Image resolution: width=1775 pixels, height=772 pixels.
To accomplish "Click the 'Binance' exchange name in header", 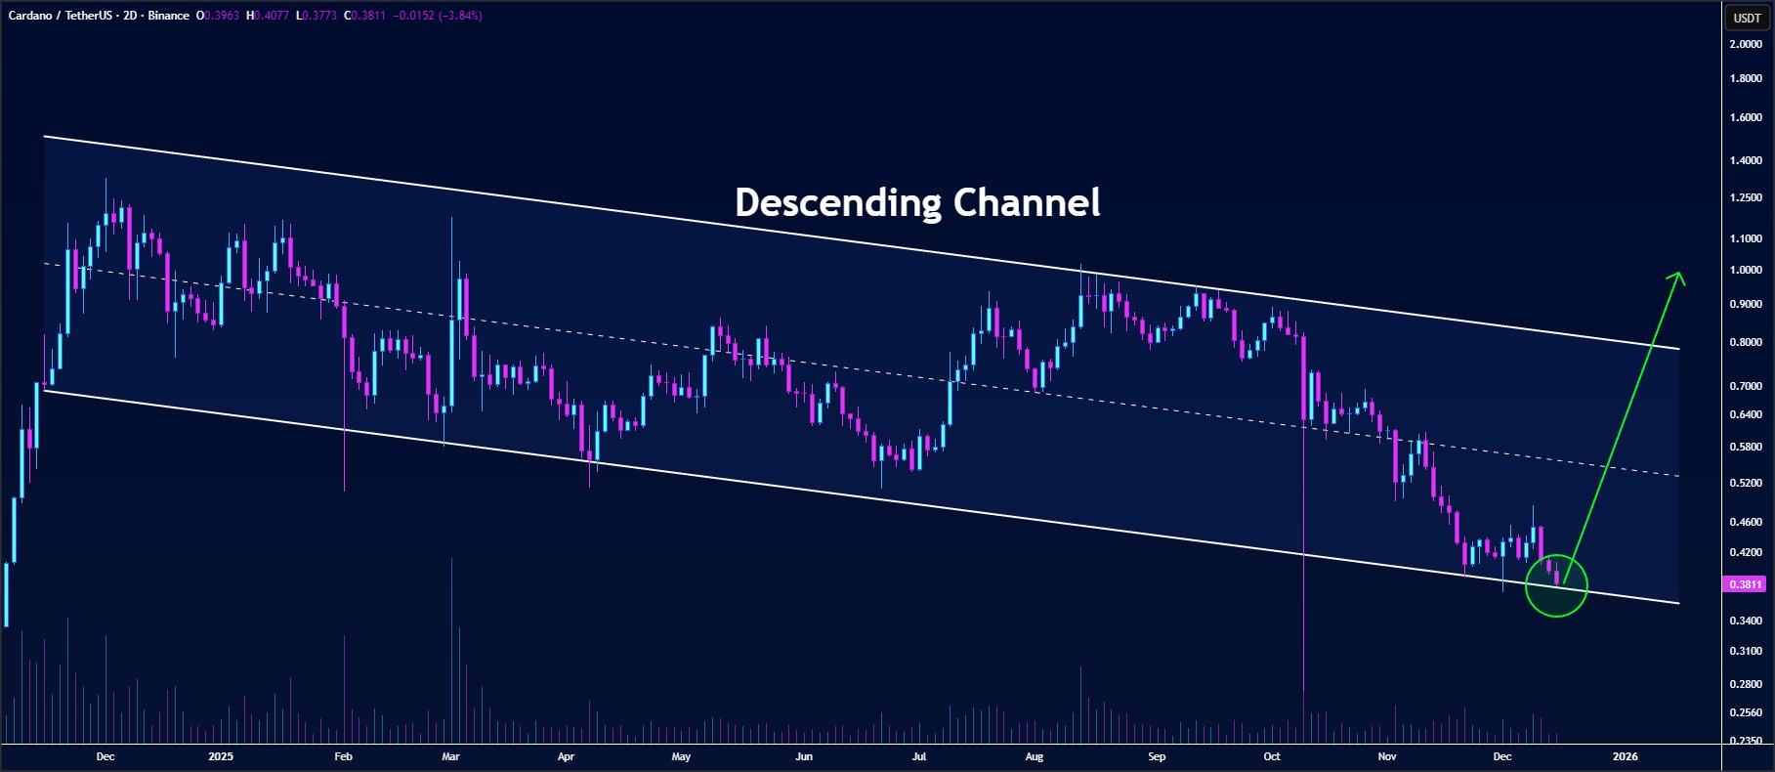I will click(x=169, y=16).
